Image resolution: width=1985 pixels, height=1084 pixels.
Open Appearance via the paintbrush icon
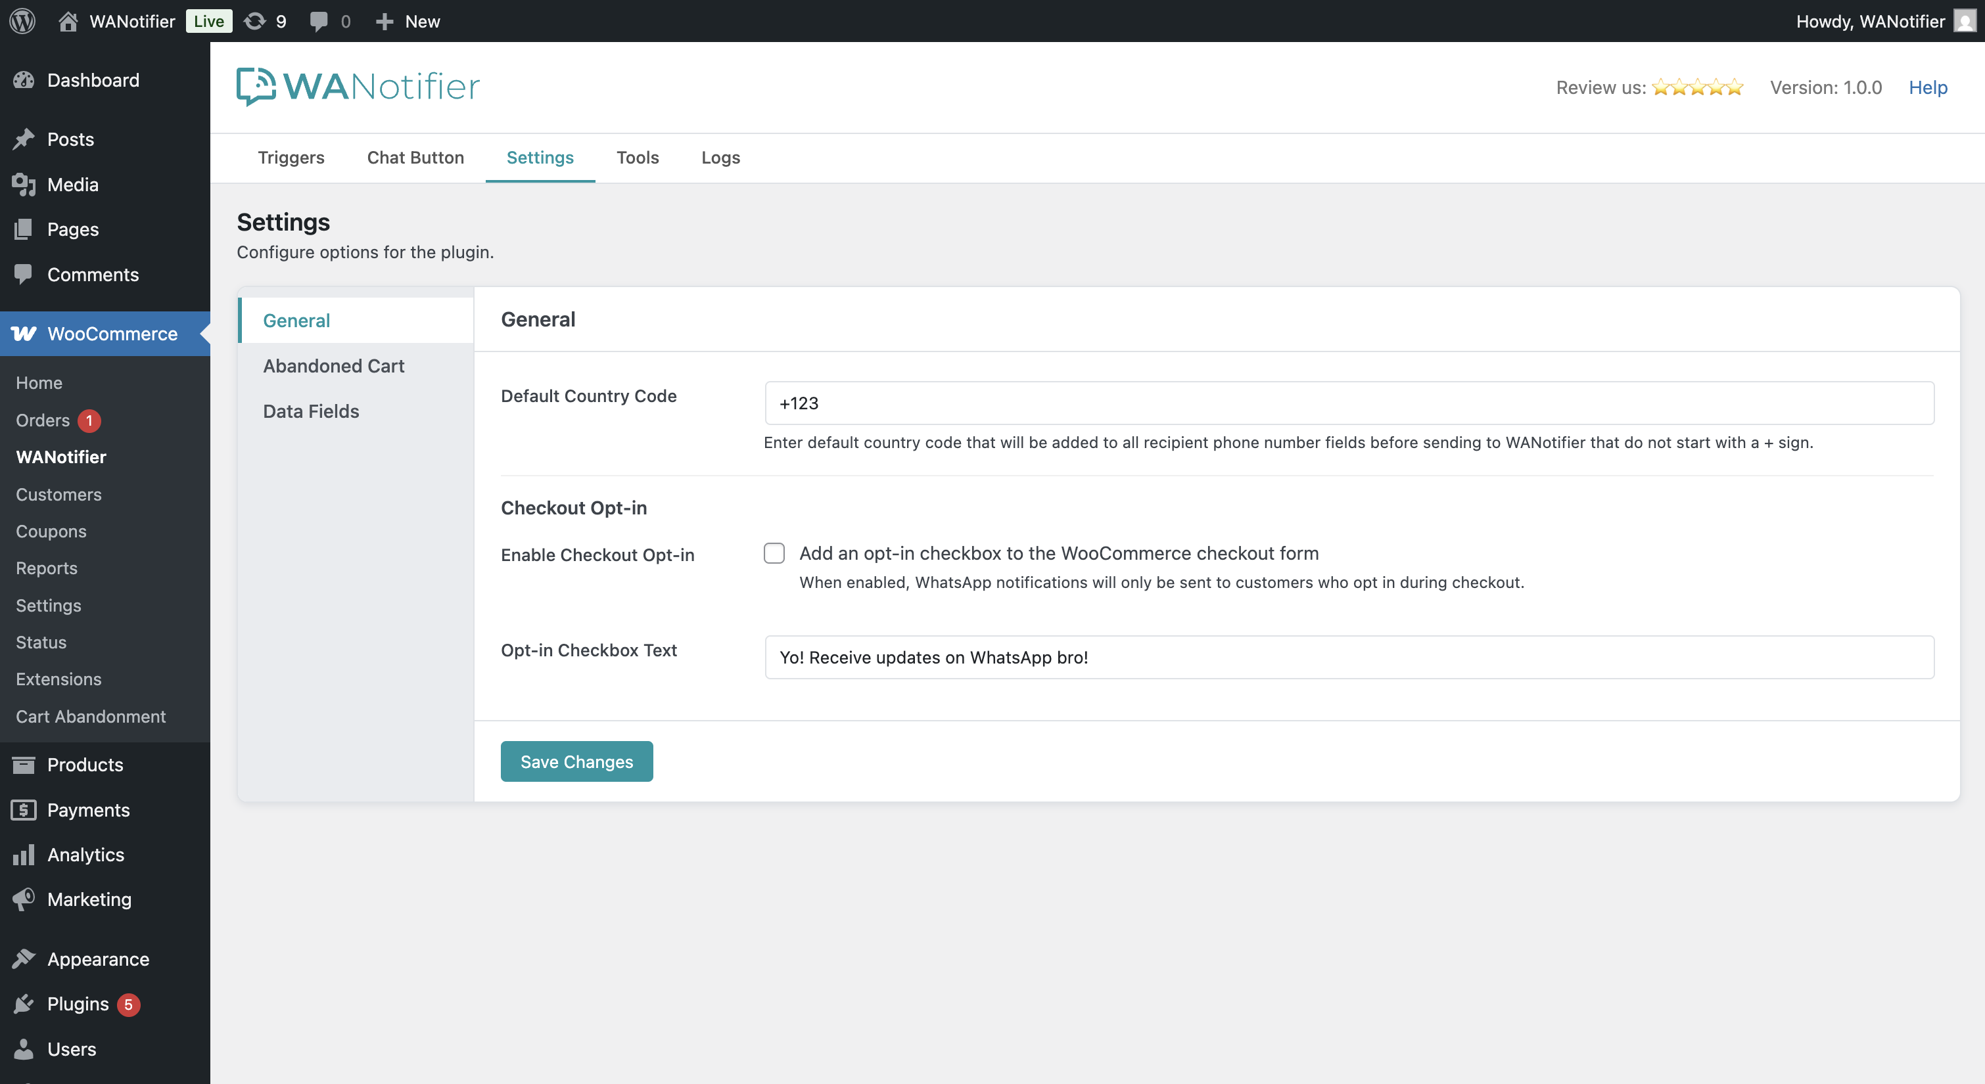point(24,959)
